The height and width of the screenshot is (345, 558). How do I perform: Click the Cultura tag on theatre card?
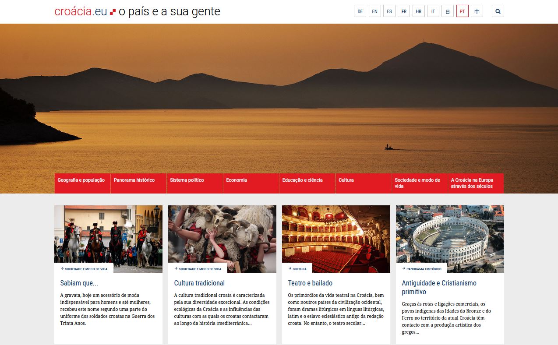point(299,269)
